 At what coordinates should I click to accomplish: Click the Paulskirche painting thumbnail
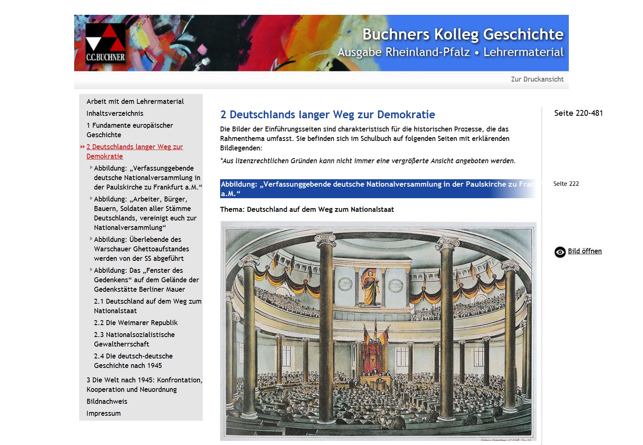point(378,331)
